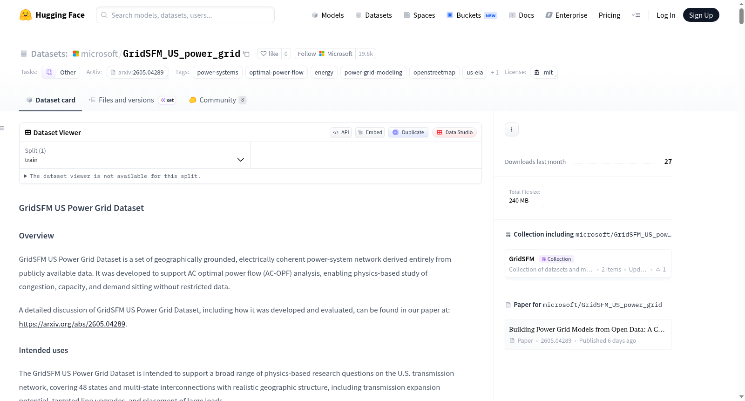Screen dimensions: 745x401
Task: Click the Overview heading
Action: (36, 236)
